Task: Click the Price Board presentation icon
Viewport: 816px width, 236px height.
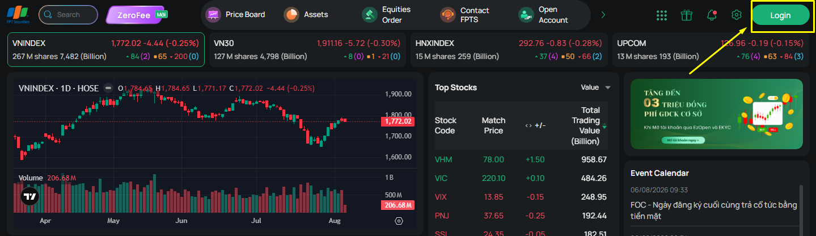Action: click(213, 15)
